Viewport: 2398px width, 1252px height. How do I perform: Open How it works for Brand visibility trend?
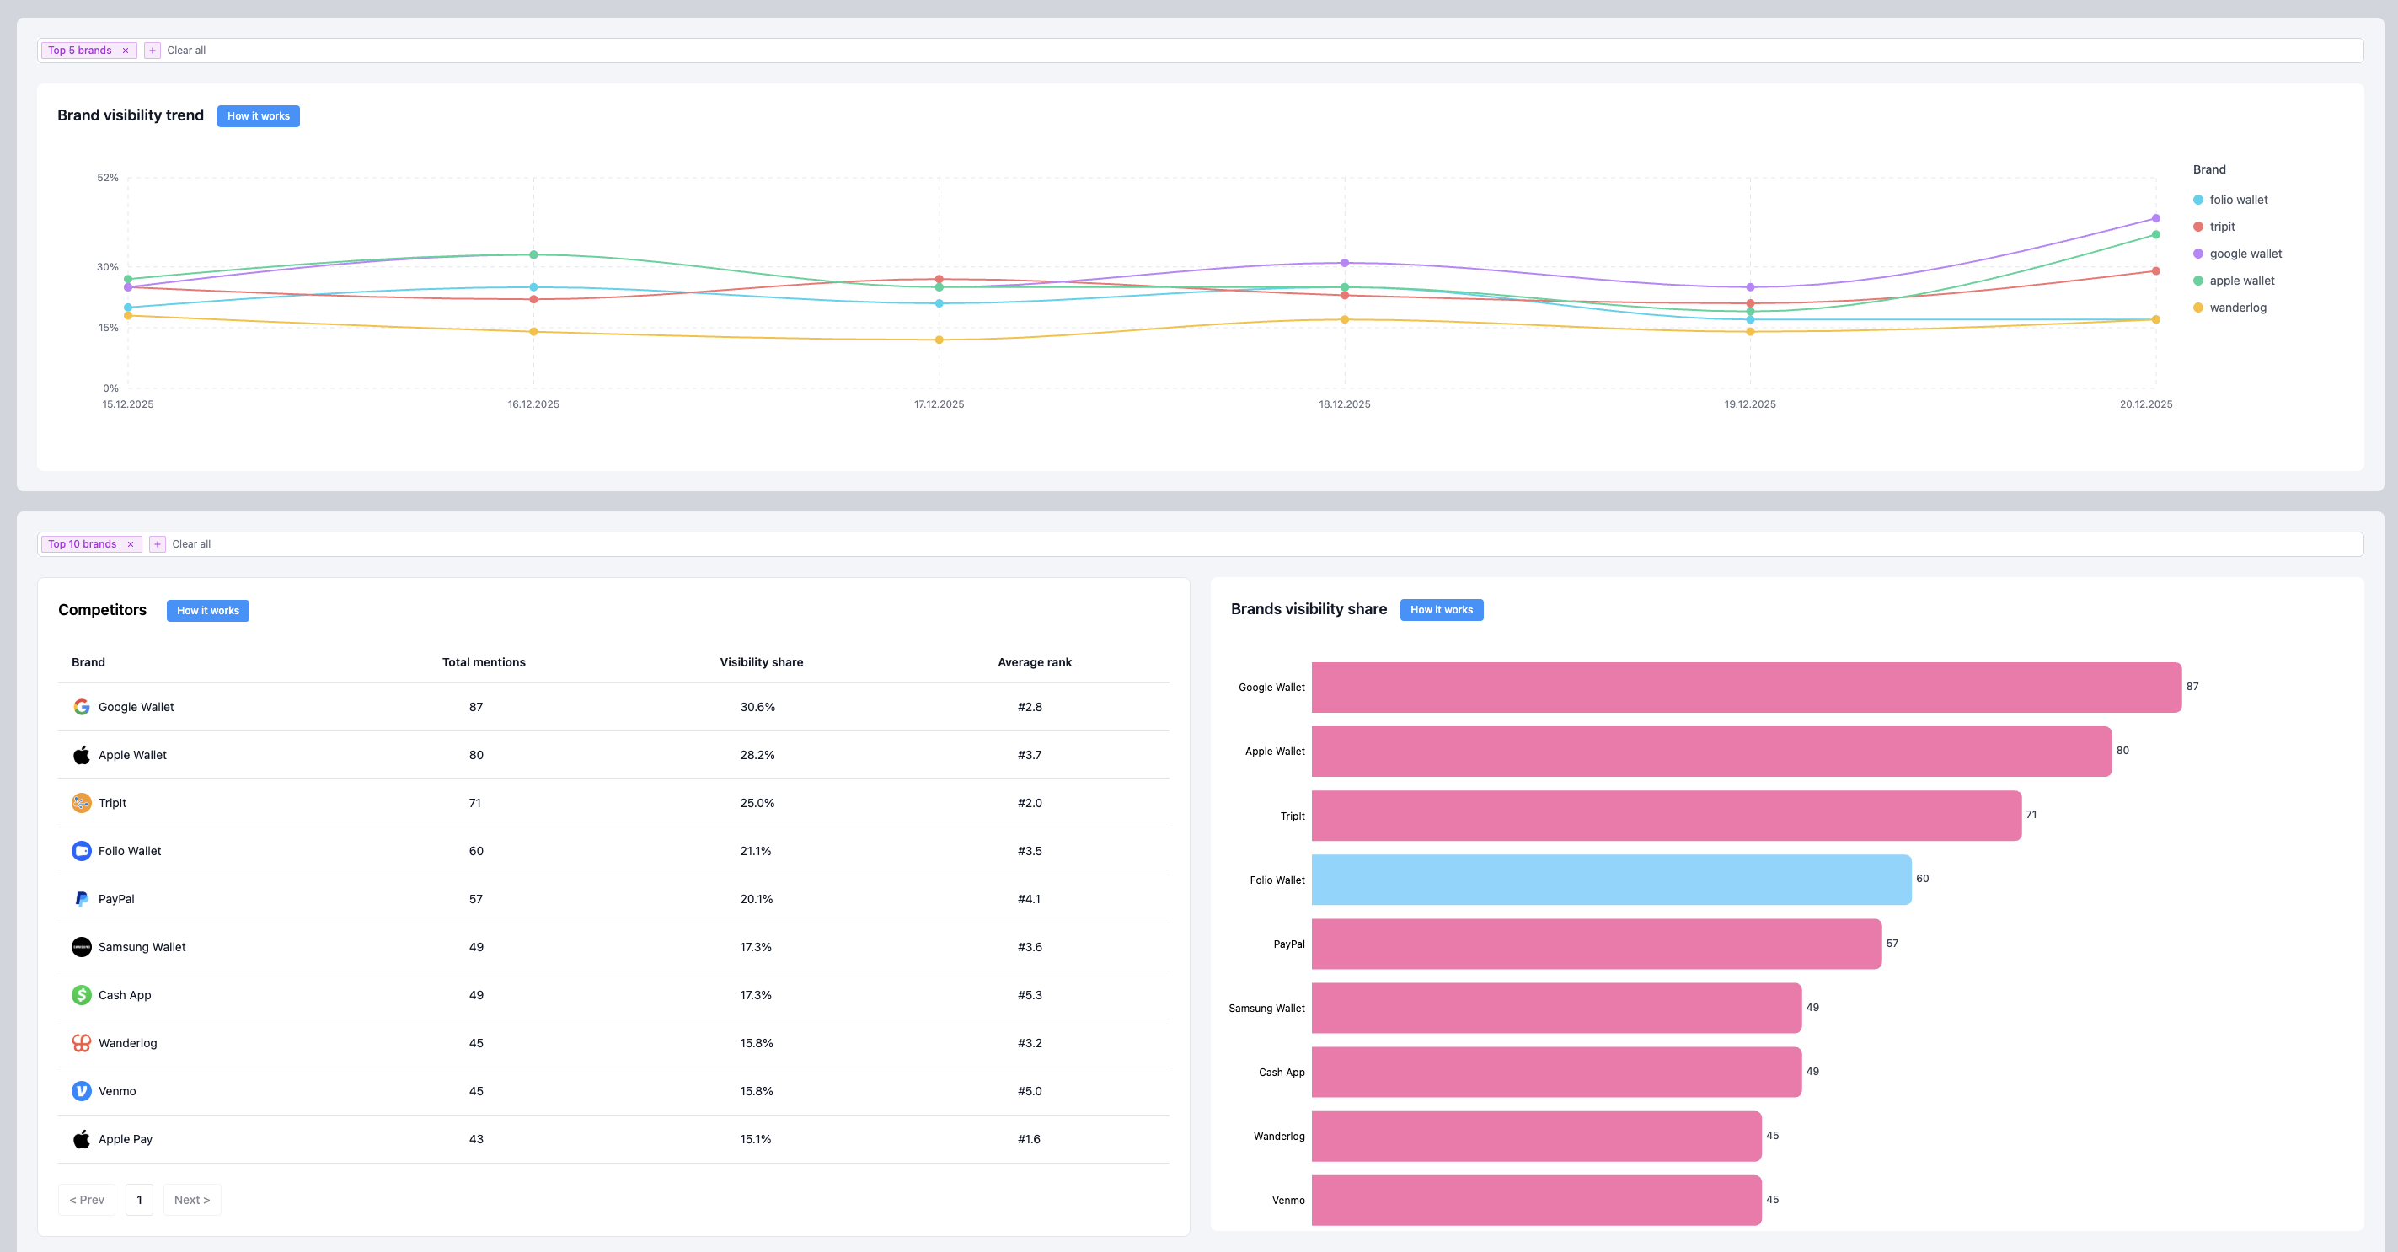click(x=258, y=116)
